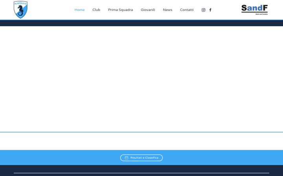Open the club's Instagram page icon
This screenshot has width=283, height=176.
coord(204,10)
